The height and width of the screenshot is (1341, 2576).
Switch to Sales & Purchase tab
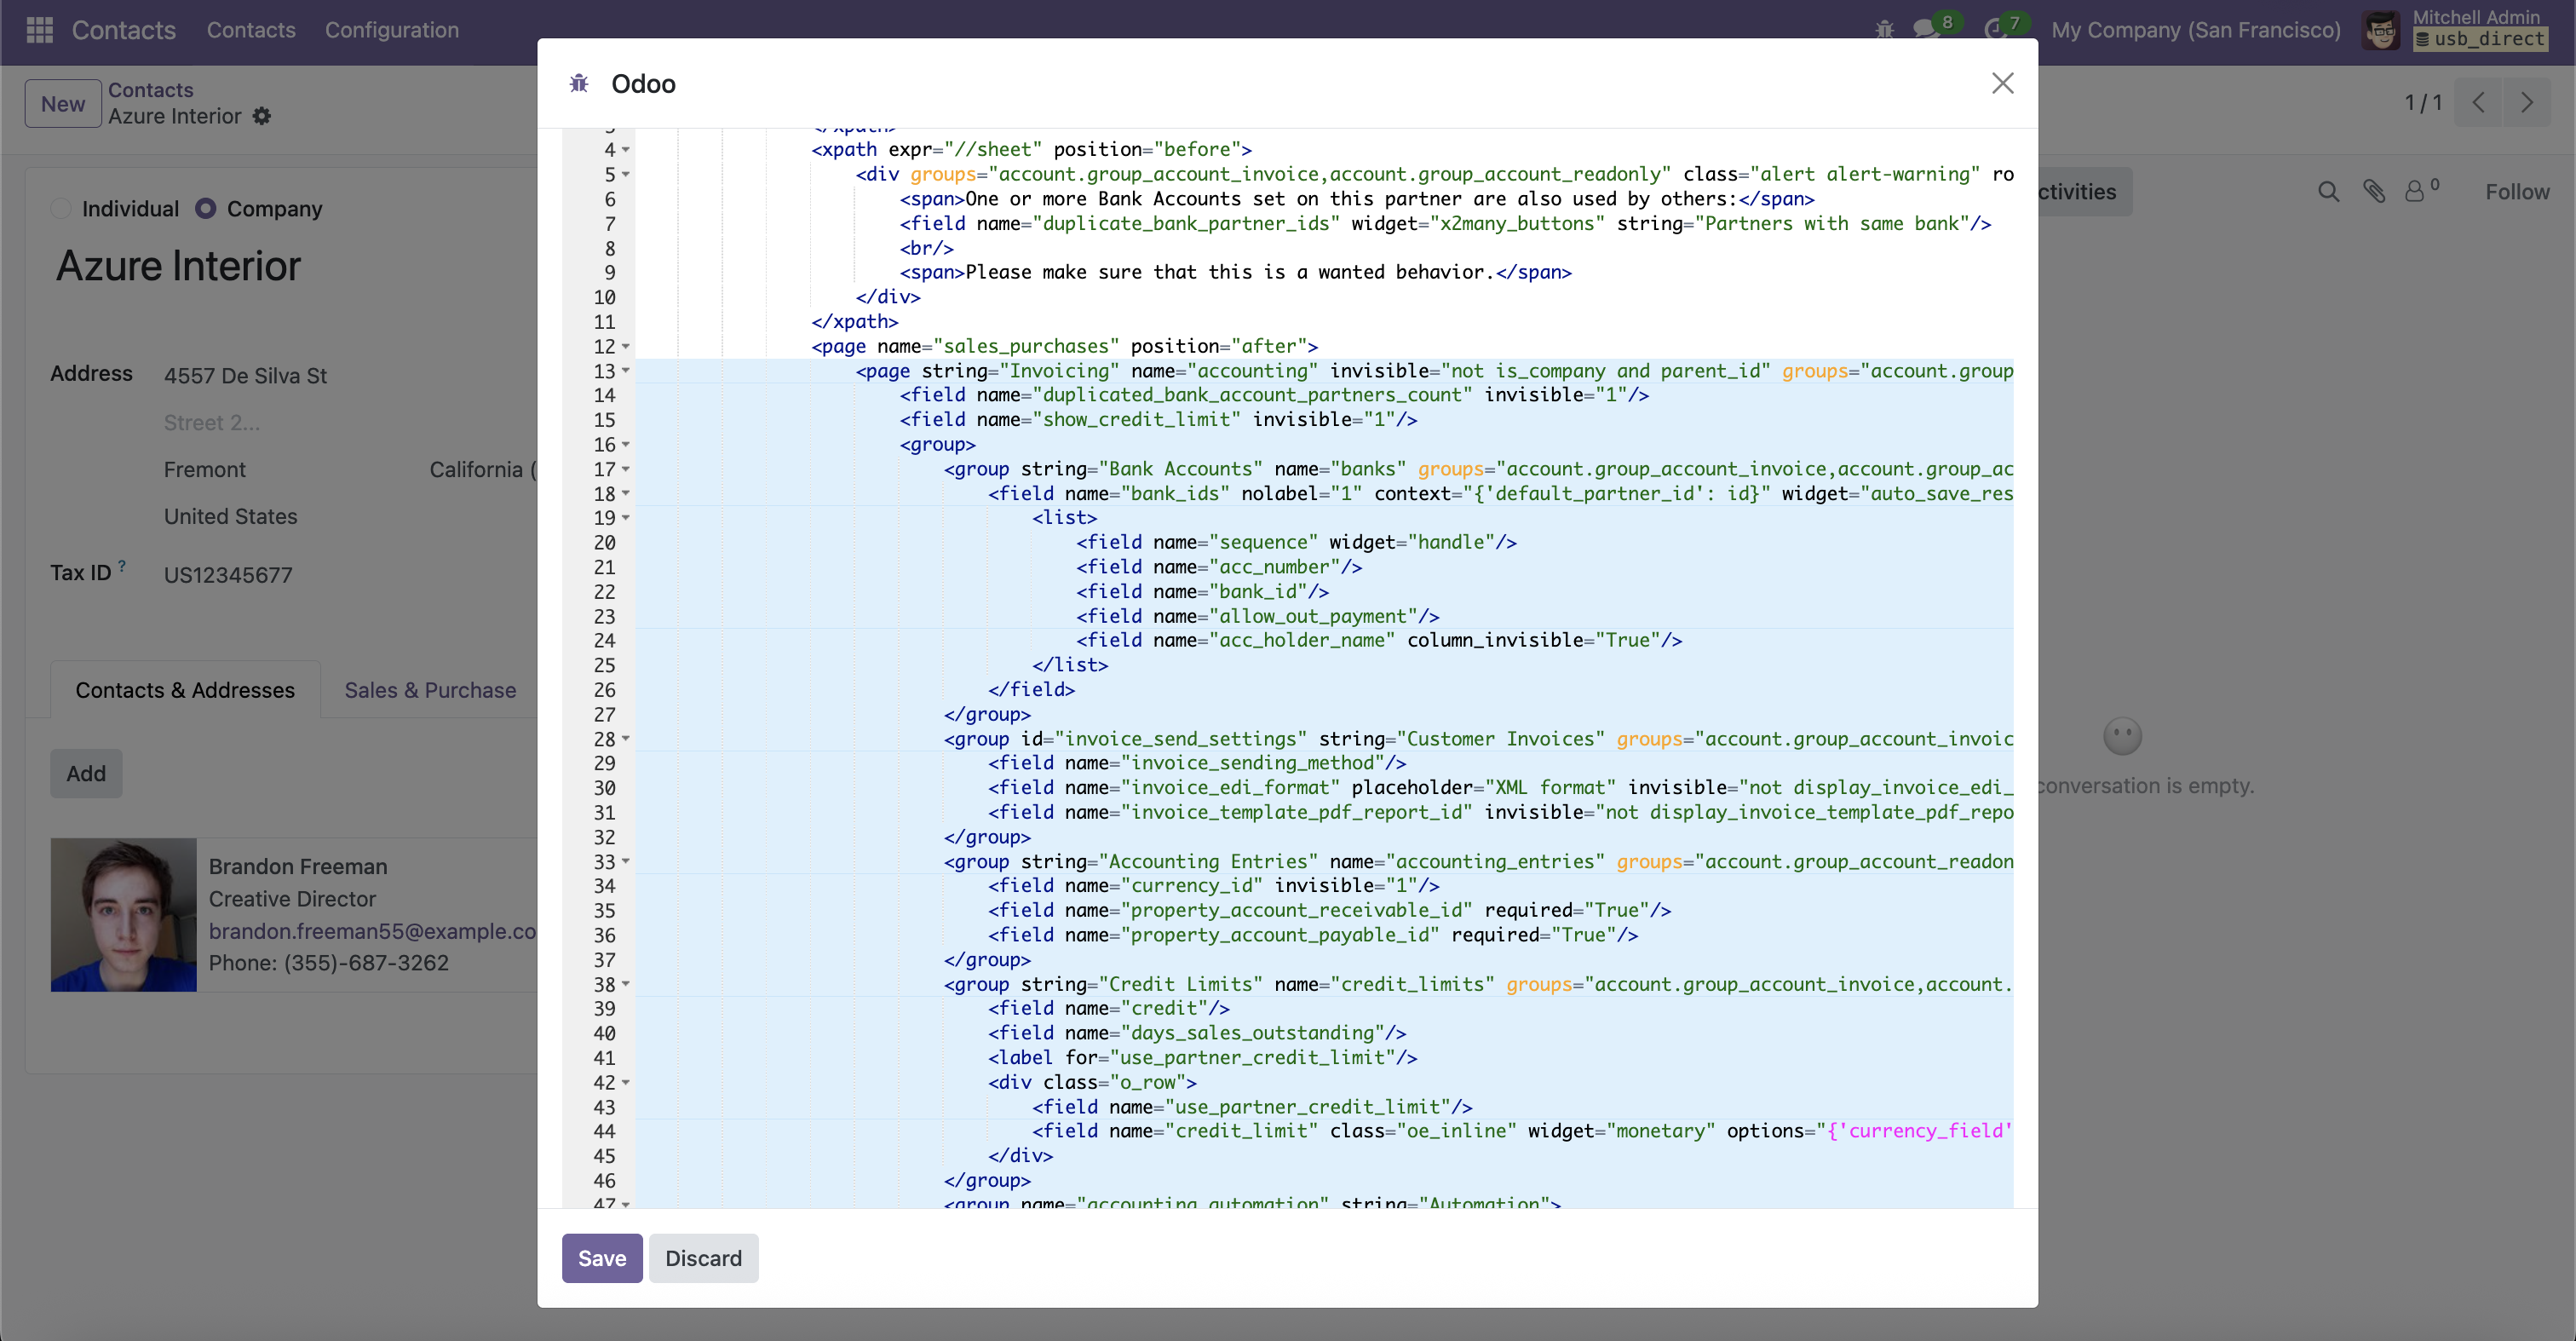click(x=430, y=690)
